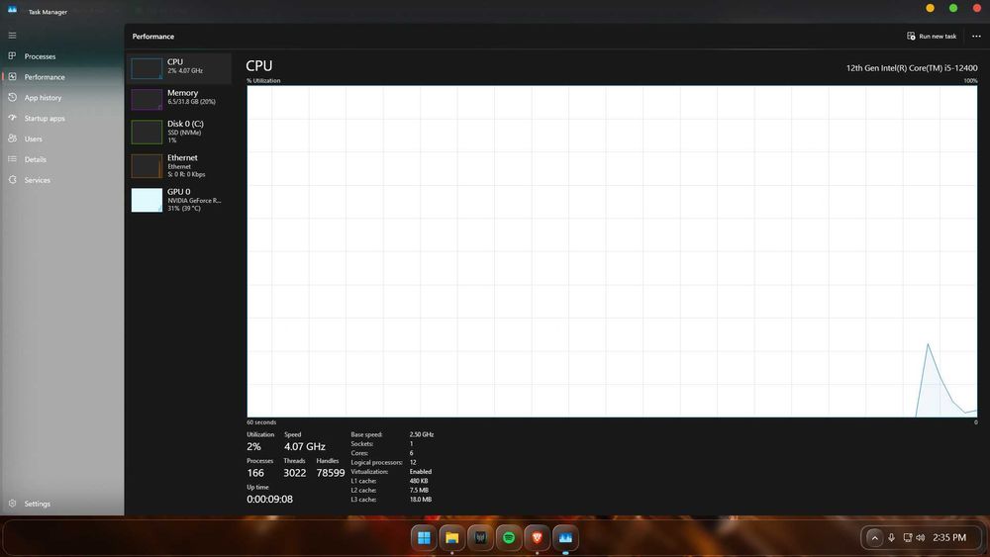Open Processes in the navigation pane
Viewport: 990px width, 557px height.
(x=40, y=56)
